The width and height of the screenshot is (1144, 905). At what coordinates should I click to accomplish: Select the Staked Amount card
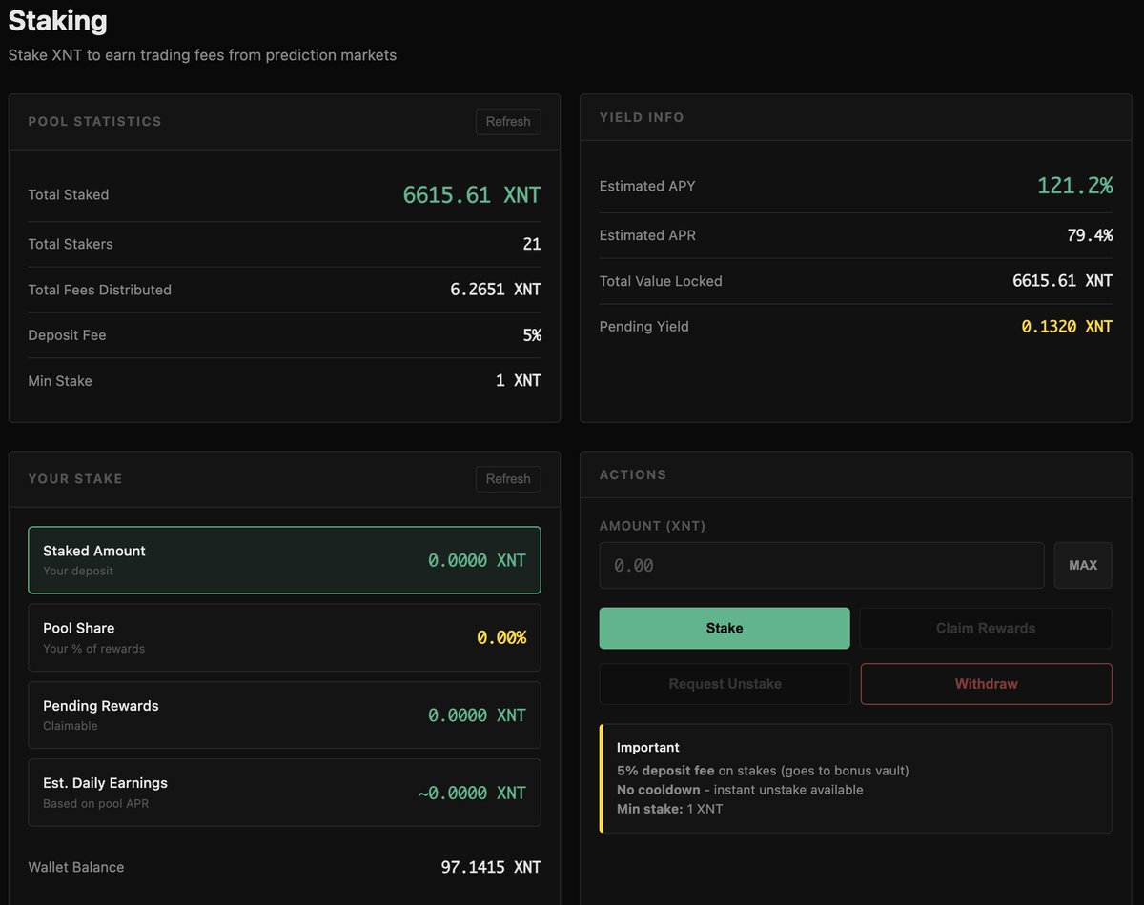284,560
